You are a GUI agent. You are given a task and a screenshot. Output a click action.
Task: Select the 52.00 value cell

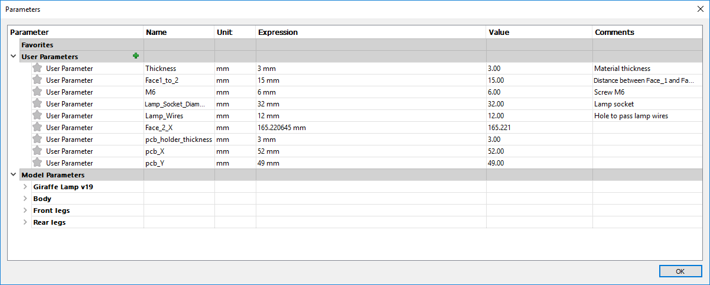tap(539, 151)
